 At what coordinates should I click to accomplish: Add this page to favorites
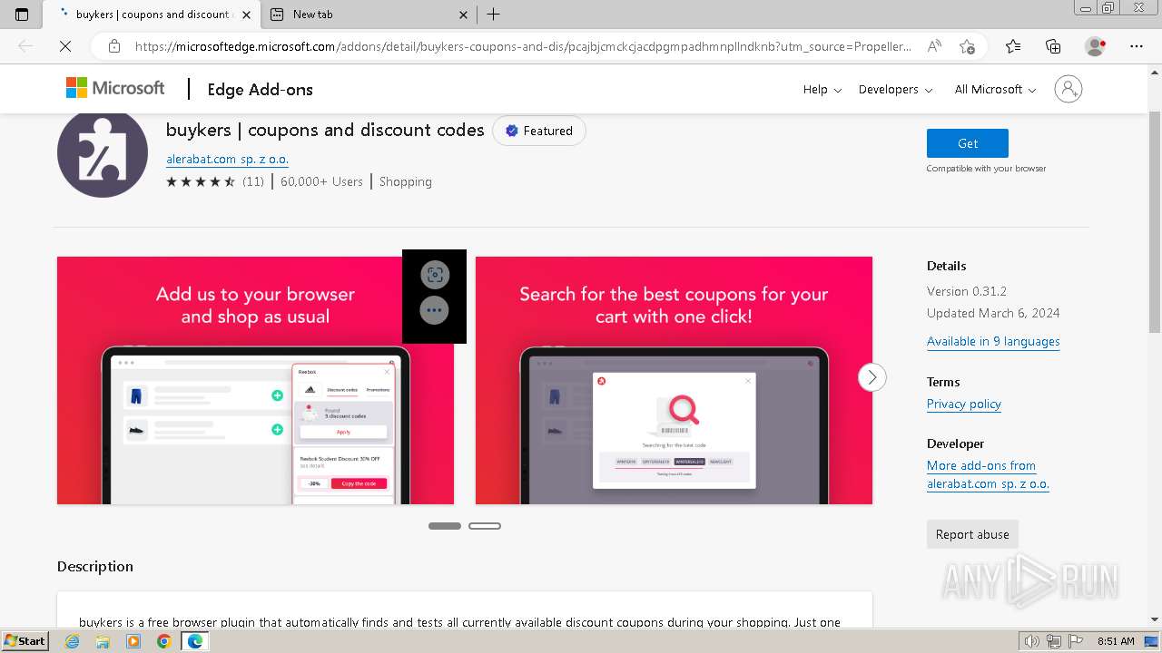click(967, 46)
